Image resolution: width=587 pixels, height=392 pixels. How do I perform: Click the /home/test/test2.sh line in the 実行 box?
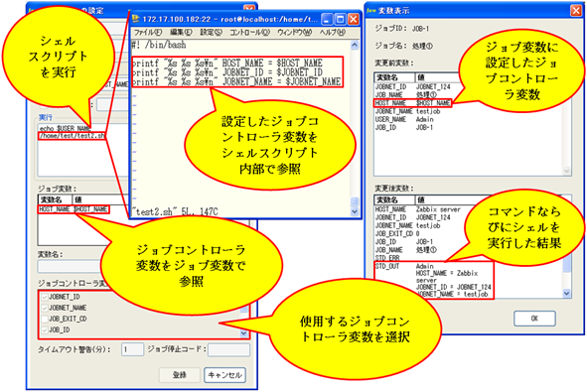coord(72,136)
